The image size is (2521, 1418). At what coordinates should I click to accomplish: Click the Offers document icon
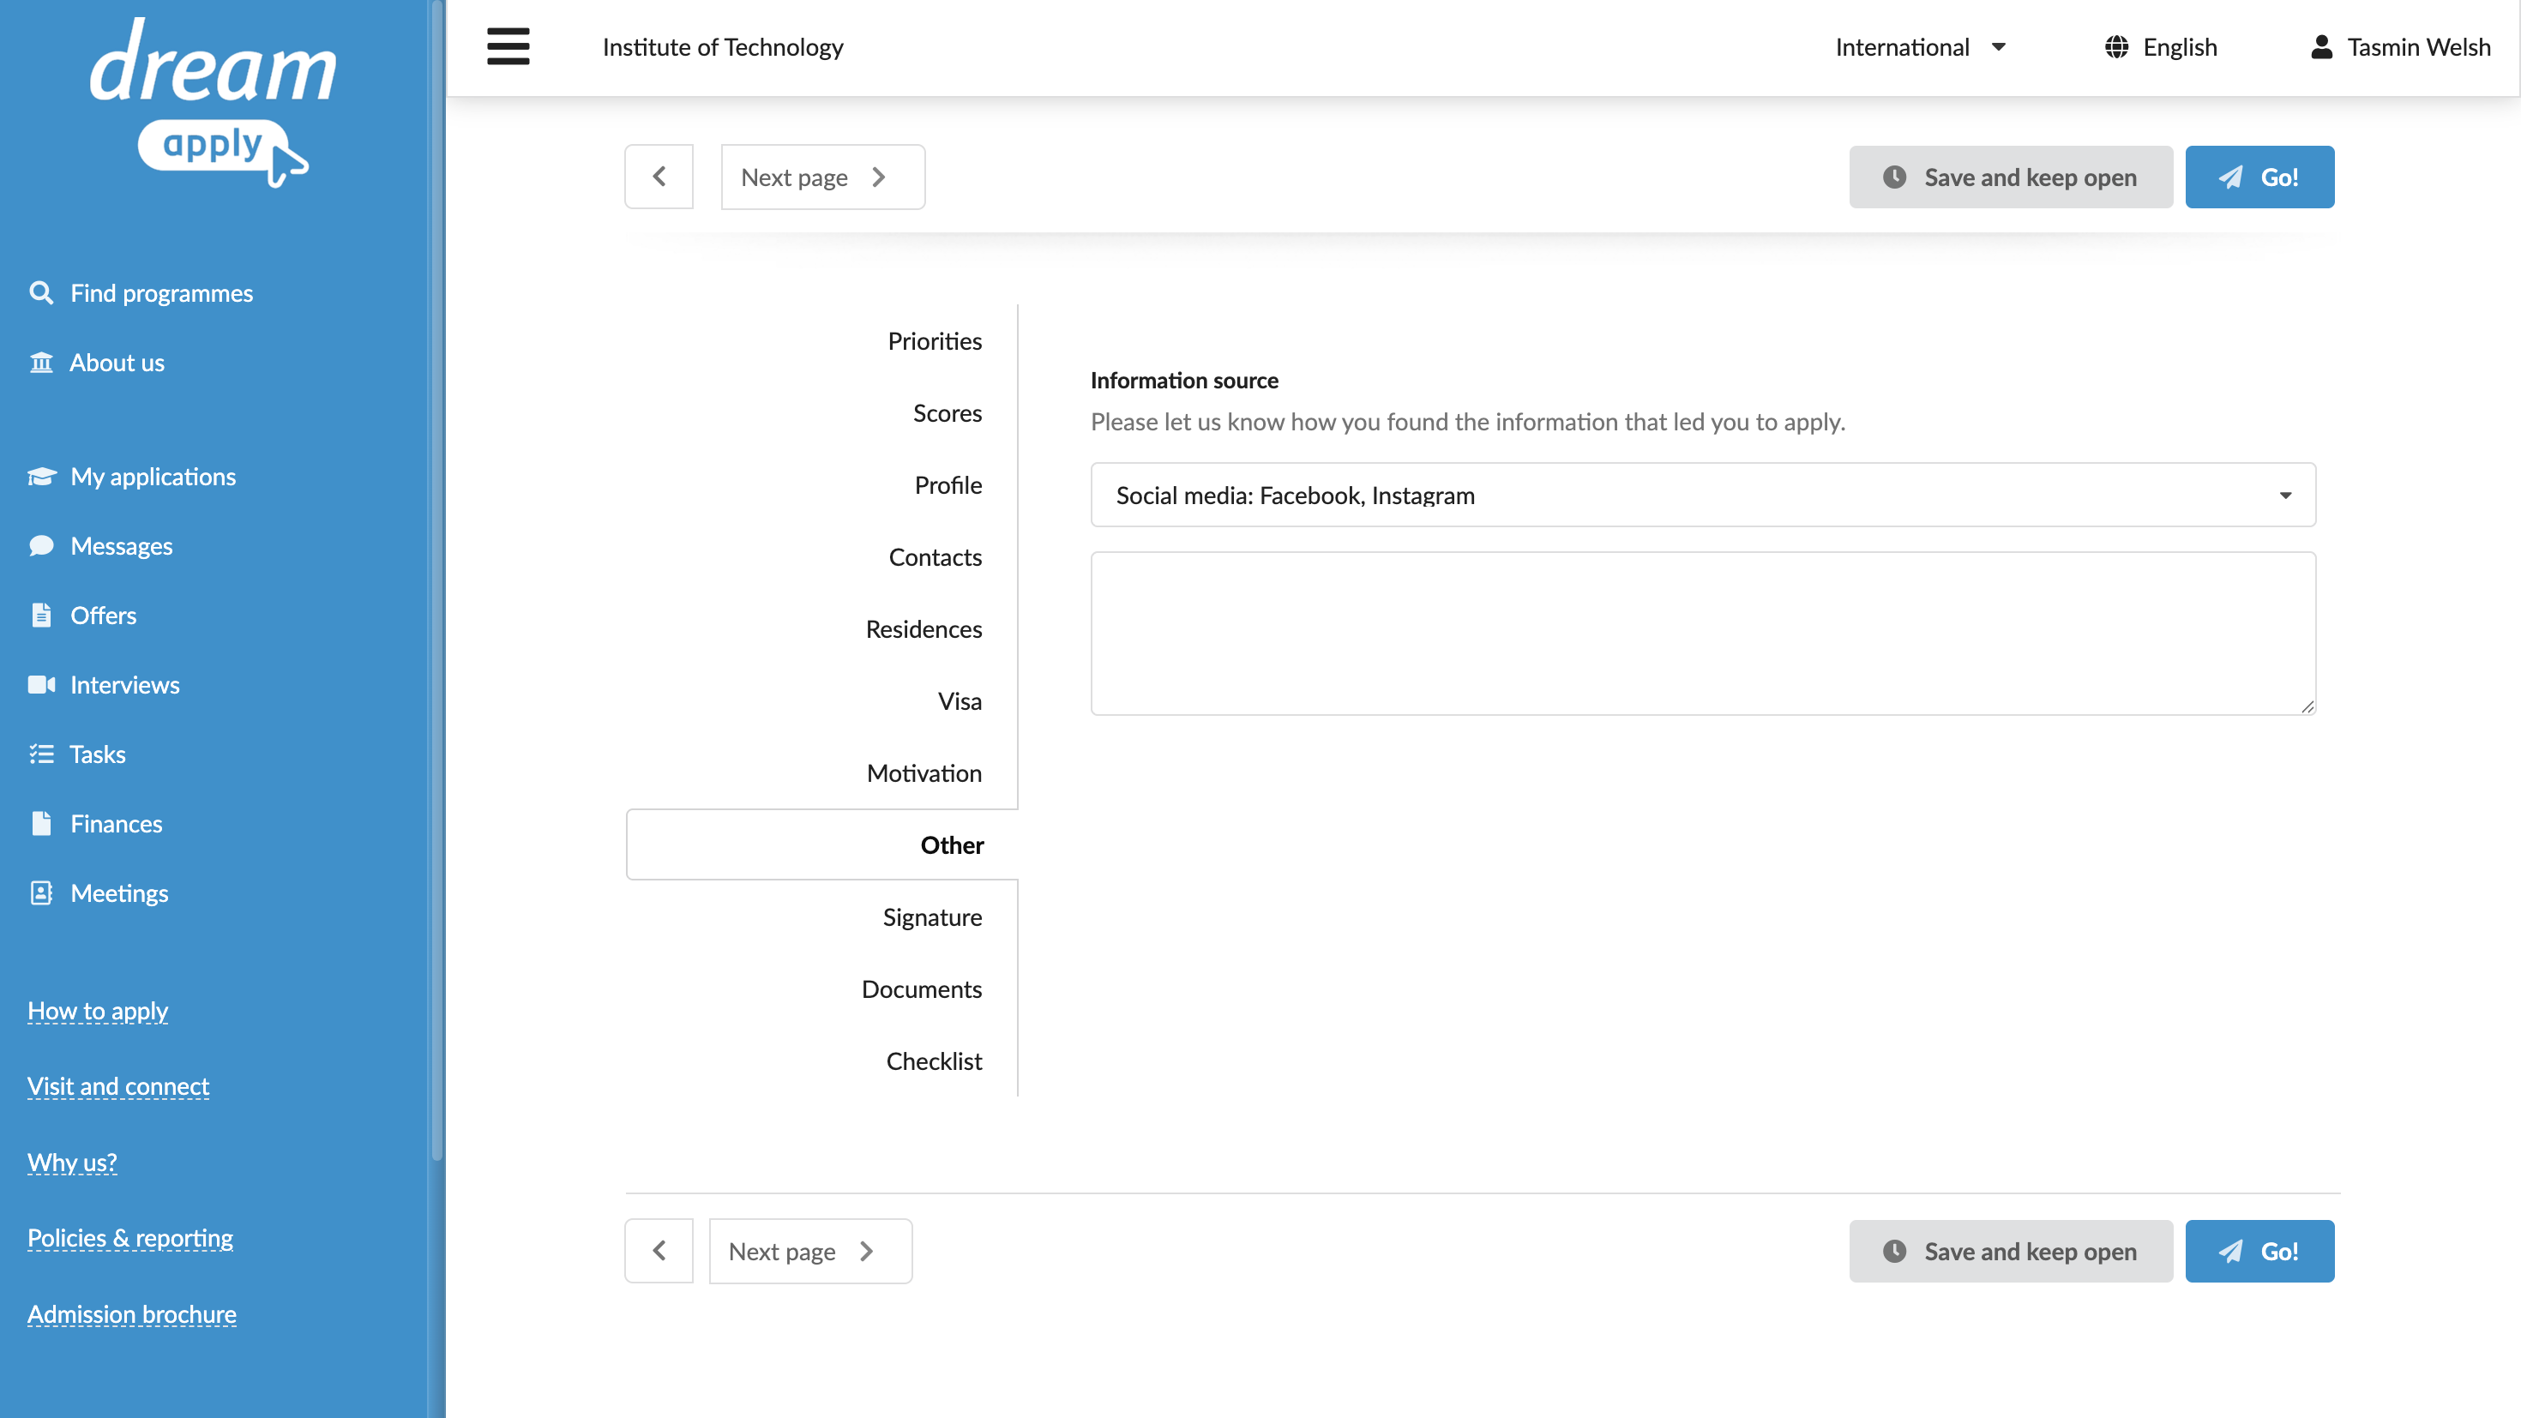(x=41, y=616)
